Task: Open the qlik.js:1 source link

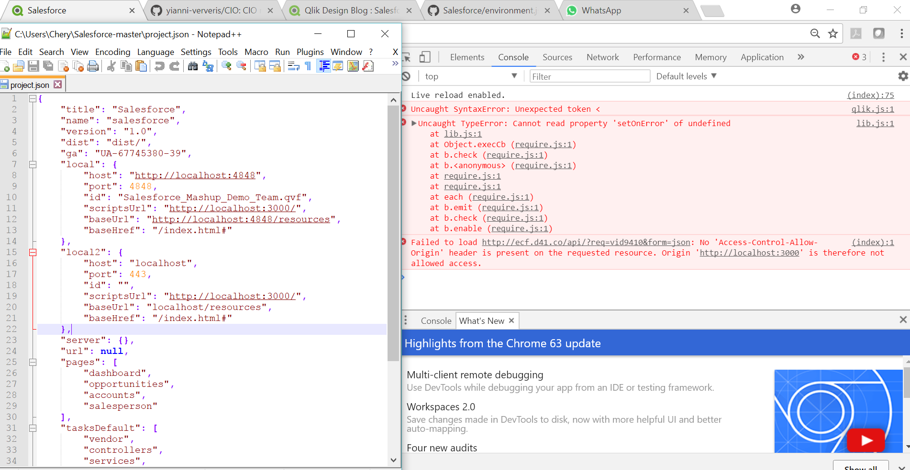Action: (872, 109)
